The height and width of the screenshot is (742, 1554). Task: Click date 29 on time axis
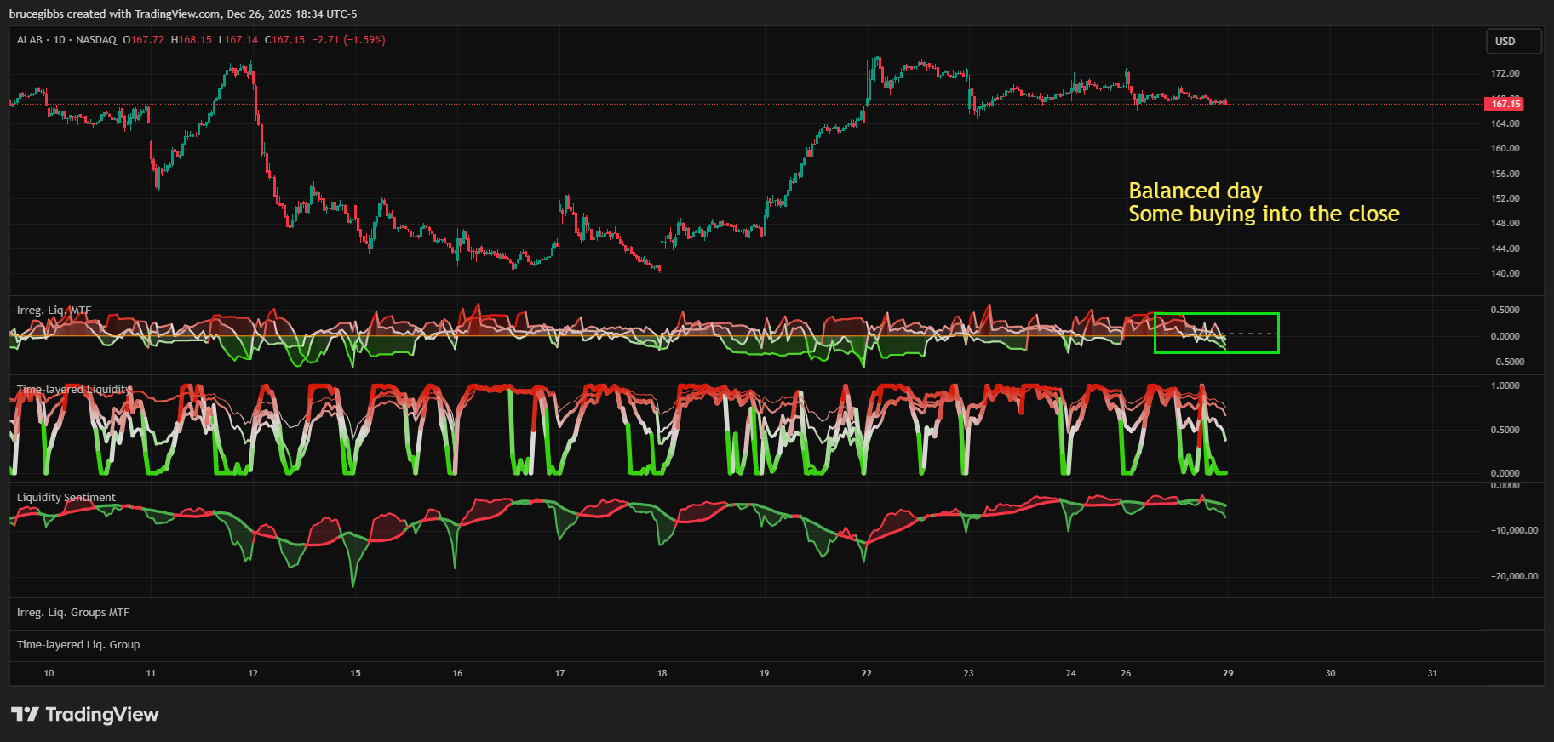coord(1228,673)
